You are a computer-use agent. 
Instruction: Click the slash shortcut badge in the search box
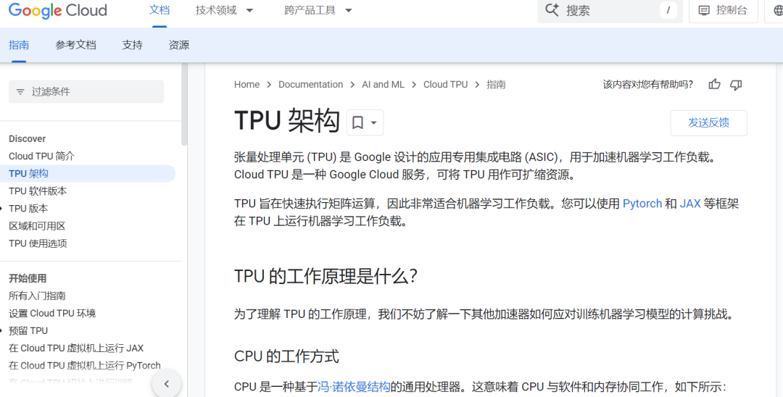pyautogui.click(x=668, y=10)
